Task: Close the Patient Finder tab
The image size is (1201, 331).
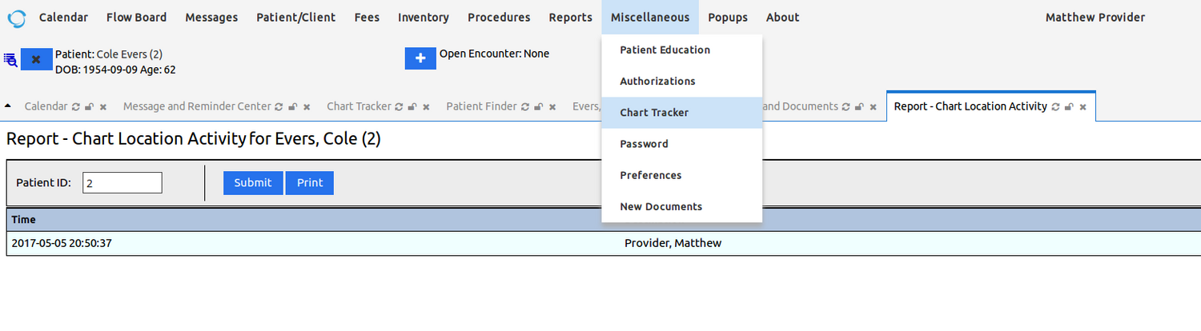Action: (x=552, y=106)
